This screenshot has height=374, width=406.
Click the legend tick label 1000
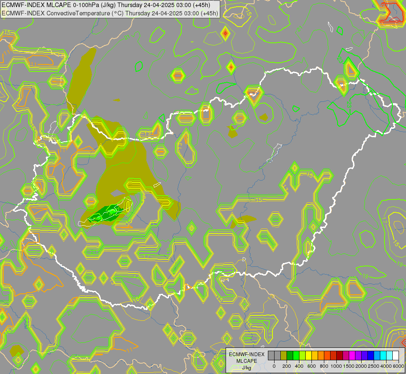point(336,366)
